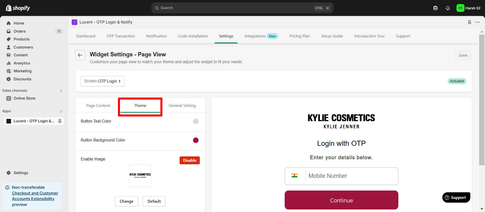Open Marketing in sidebar
This screenshot has height=212, width=485.
click(x=22, y=71)
